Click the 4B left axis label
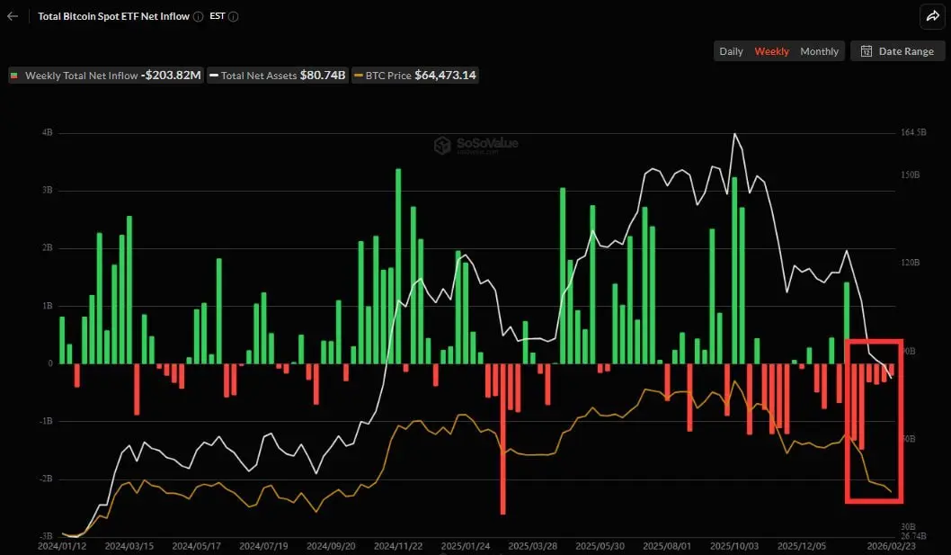Image resolution: width=951 pixels, height=555 pixels. click(x=48, y=132)
